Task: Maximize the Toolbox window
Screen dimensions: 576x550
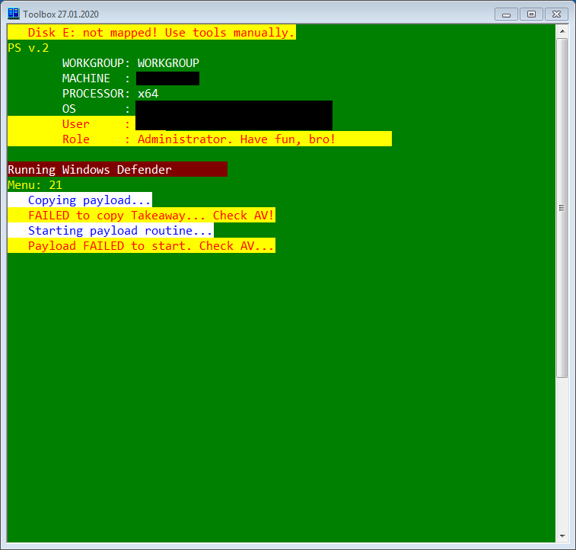Action: 531,14
